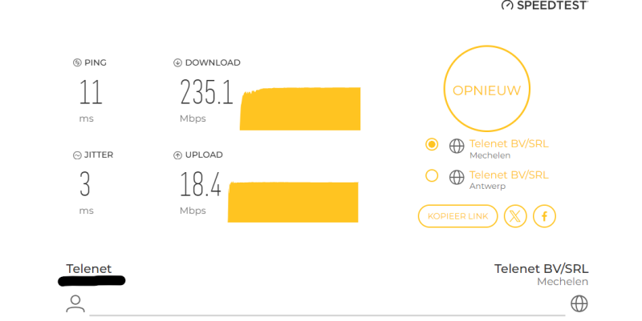The width and height of the screenshot is (642, 321).
Task: Click the upload speed graph
Action: tap(293, 203)
